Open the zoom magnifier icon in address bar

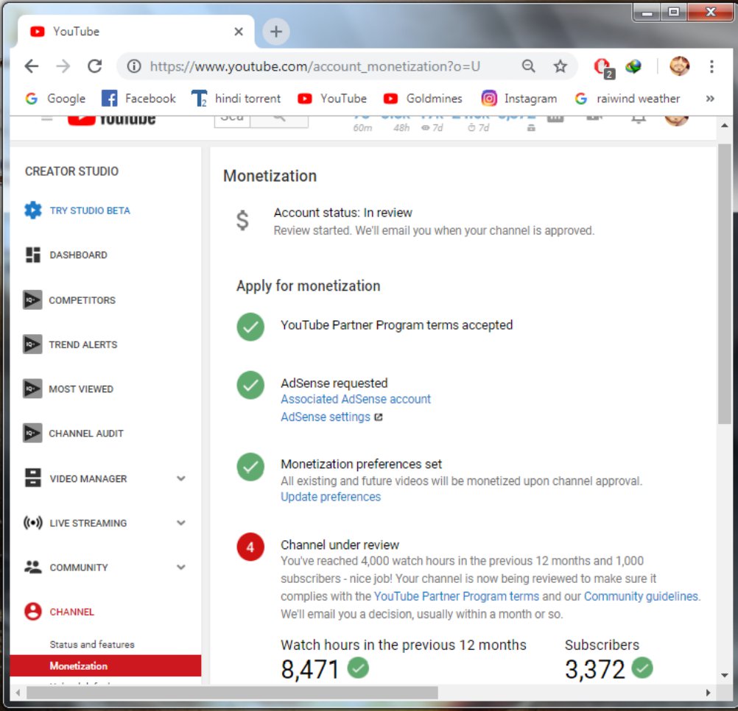529,66
